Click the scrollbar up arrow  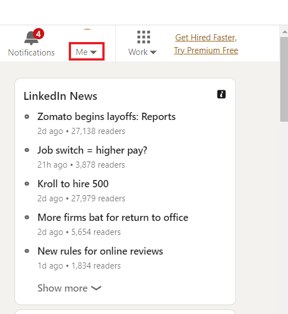pyautogui.click(x=285, y=31)
